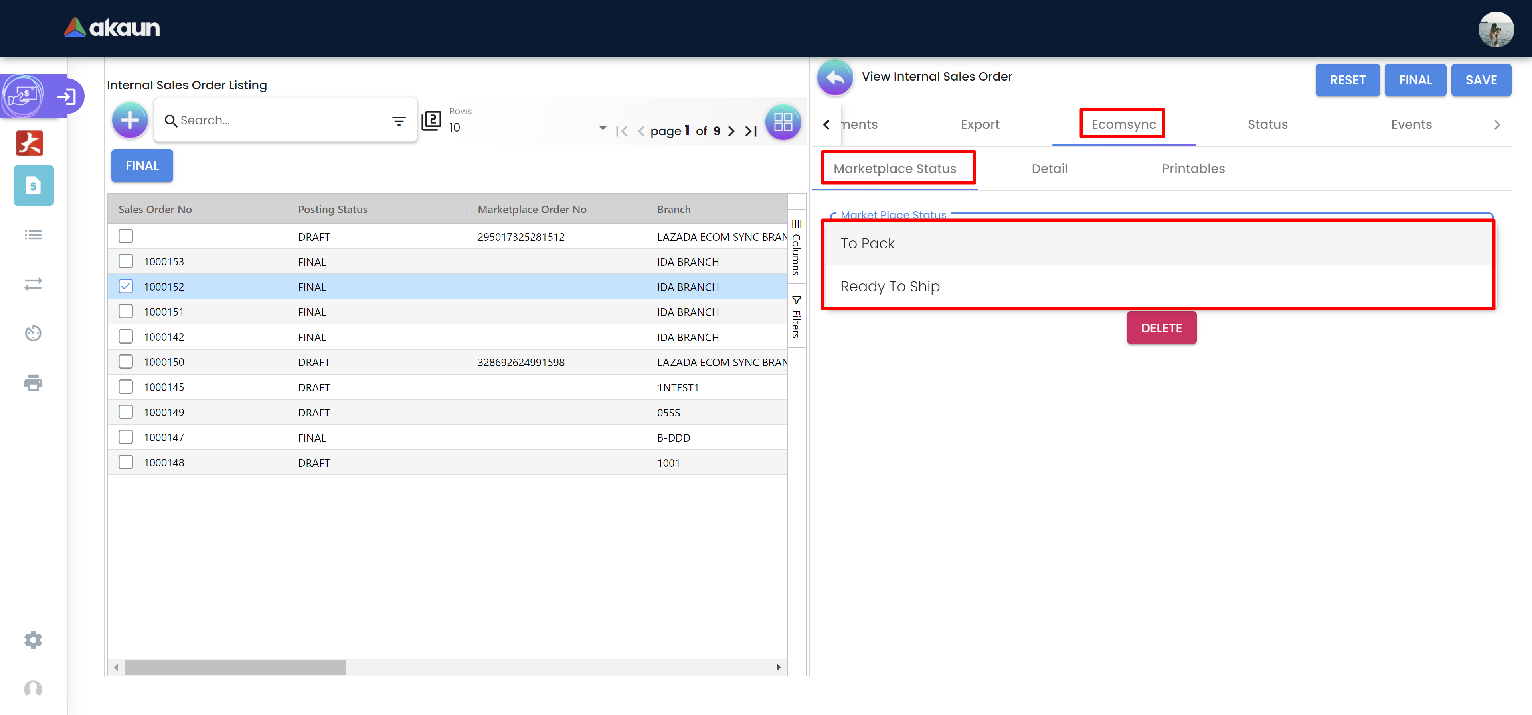Screen dimensions: 1532x715
Task: Click the purple plus add-order icon
Action: 130,120
